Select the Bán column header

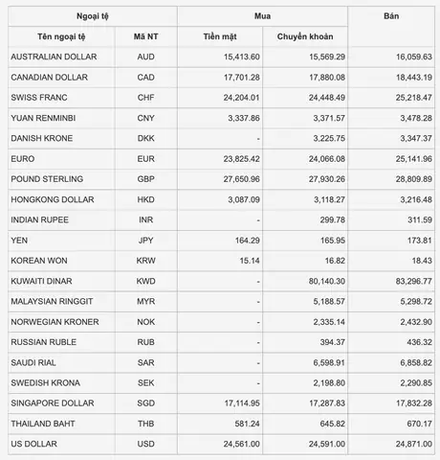click(x=391, y=16)
